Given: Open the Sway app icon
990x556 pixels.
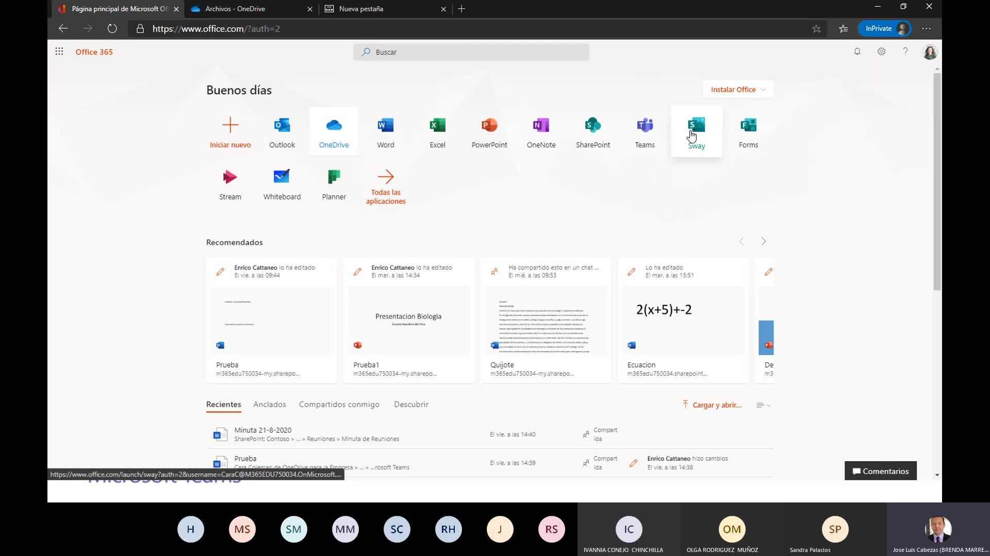Looking at the screenshot, I should [x=696, y=126].
